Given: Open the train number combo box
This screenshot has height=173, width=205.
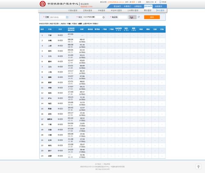Looking at the screenshot, I should 94,17.
